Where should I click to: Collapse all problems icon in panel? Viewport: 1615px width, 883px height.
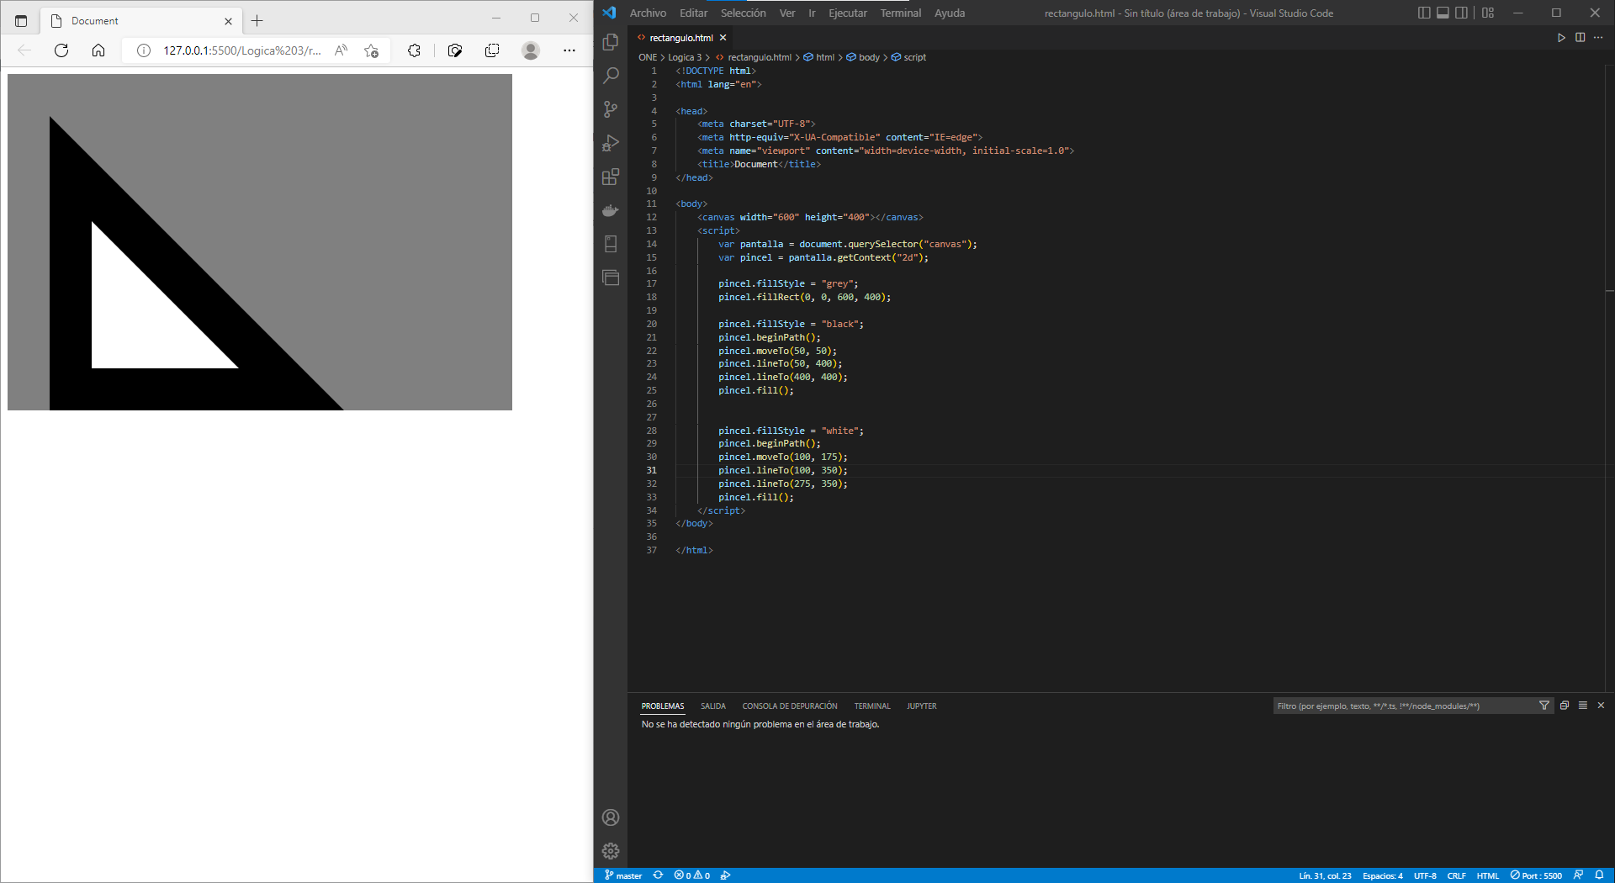(x=1565, y=706)
